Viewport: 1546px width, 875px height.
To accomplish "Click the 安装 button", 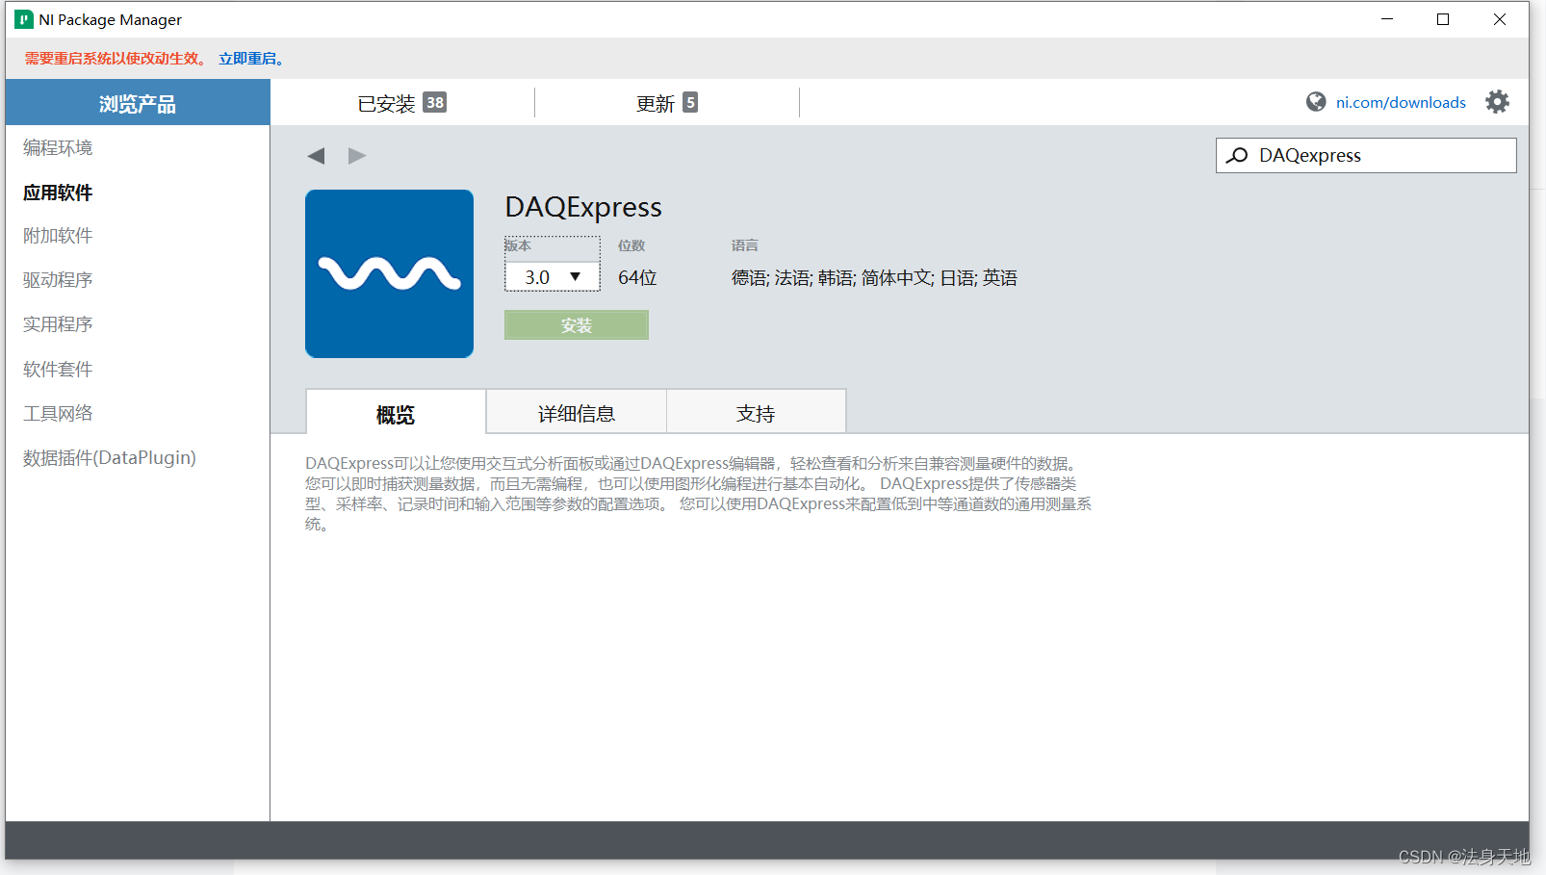I will point(576,324).
